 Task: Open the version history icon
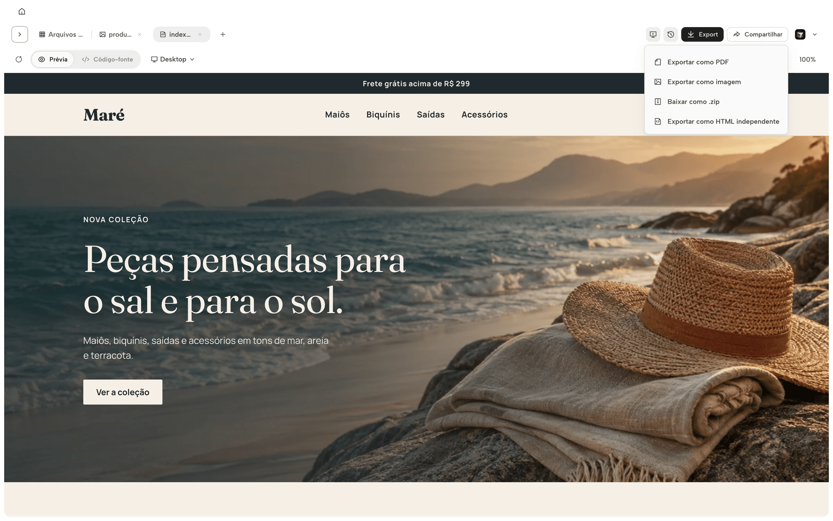coord(671,34)
